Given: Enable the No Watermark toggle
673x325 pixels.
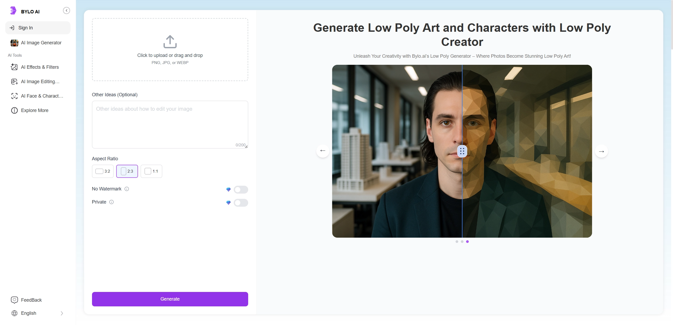Looking at the screenshot, I should tap(241, 190).
